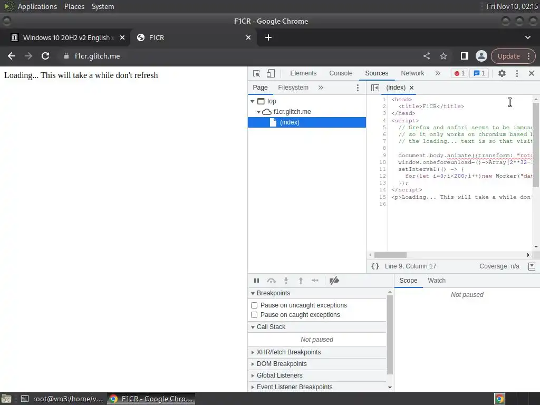
Task: Close the Windows 10 20H2 tab
Action: [122, 37]
